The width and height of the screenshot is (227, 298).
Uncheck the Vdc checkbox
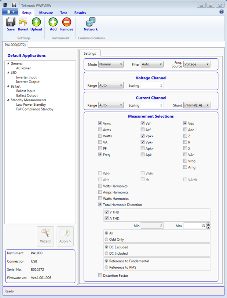click(x=185, y=123)
